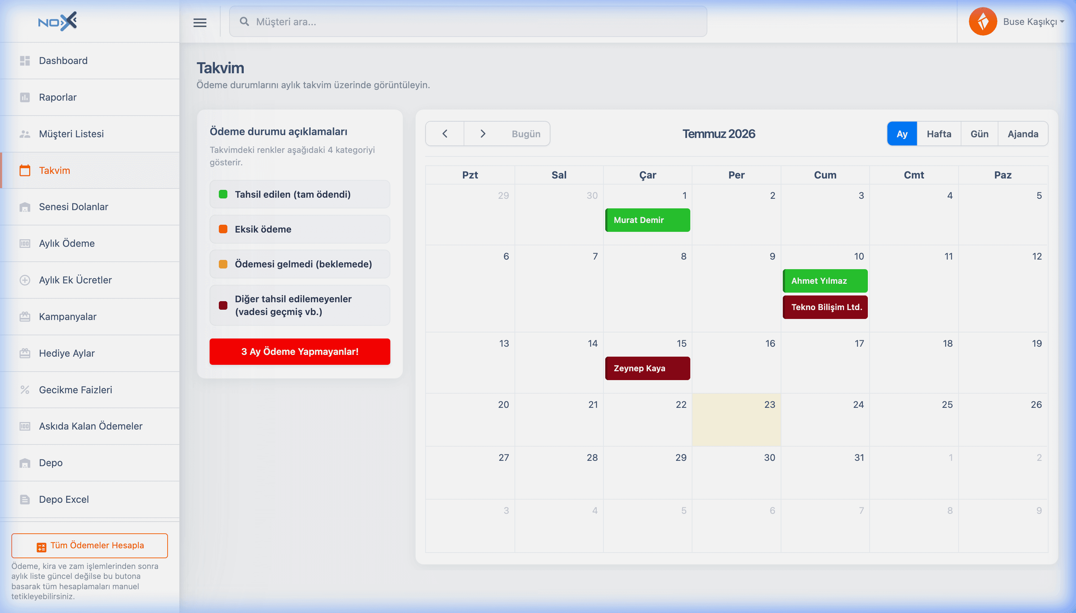
Task: Open the Dashboard grid icon
Action: (25, 61)
